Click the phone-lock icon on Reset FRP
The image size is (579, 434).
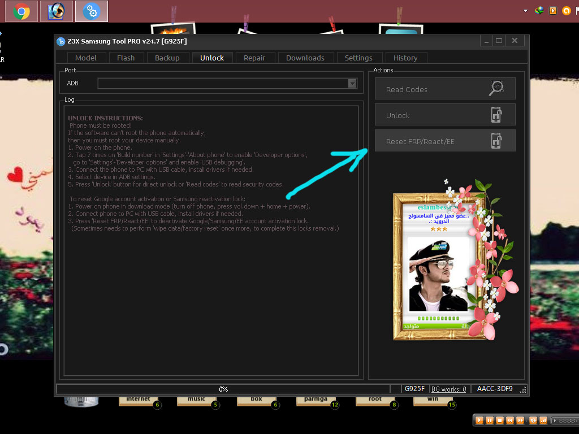[496, 141]
